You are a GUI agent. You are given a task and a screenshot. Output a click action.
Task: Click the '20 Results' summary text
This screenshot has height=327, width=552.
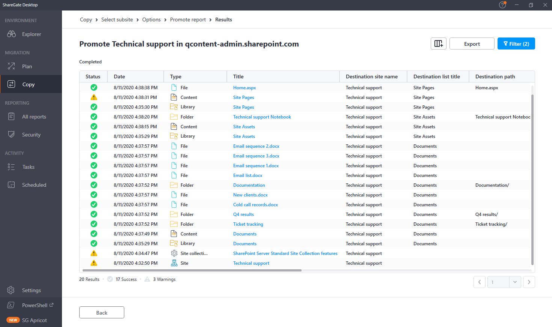point(89,279)
